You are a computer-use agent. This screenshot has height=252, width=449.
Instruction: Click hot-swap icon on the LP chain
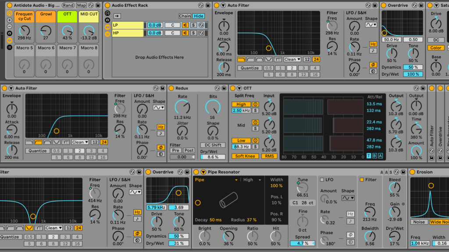tap(201, 25)
